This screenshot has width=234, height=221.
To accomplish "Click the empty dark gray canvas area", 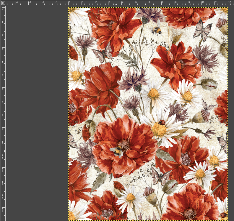I will (35, 113).
